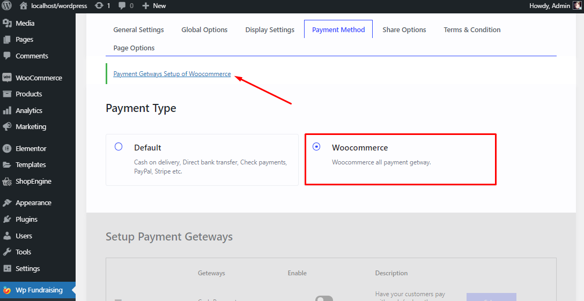This screenshot has height=301, width=584.
Task: Click the WordPress logo icon
Action: [7, 5]
